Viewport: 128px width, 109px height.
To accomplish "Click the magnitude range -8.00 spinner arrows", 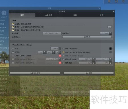I will click(x=94, y=63).
